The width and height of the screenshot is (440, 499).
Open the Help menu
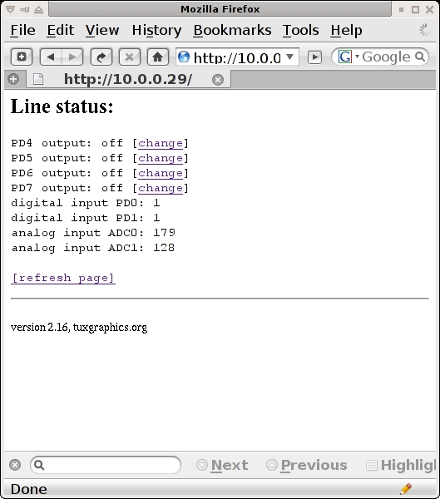[x=346, y=31]
